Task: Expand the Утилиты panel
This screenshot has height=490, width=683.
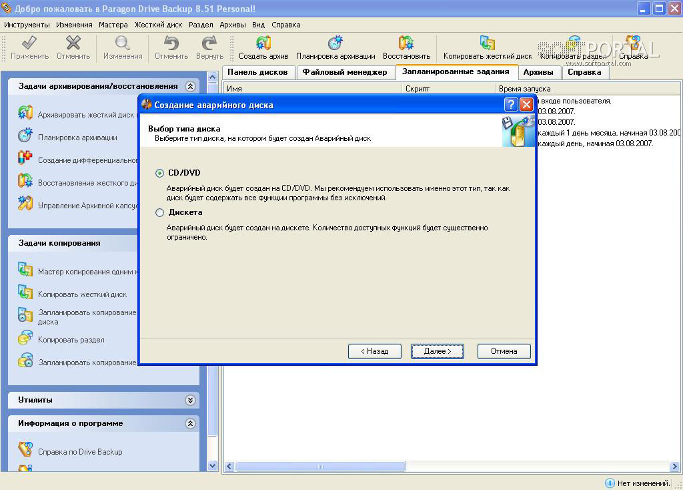Action: click(x=190, y=400)
